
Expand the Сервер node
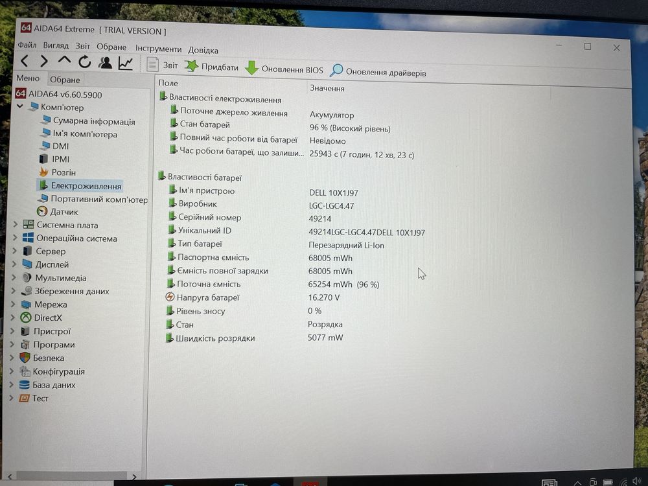coord(14,251)
